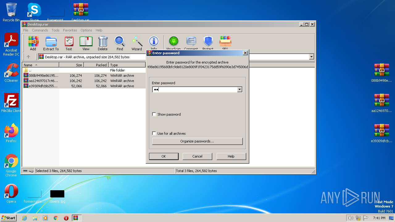This screenshot has height=222, width=395.
Task: Select the FileZilla Client desktop icon
Action: tap(11, 103)
